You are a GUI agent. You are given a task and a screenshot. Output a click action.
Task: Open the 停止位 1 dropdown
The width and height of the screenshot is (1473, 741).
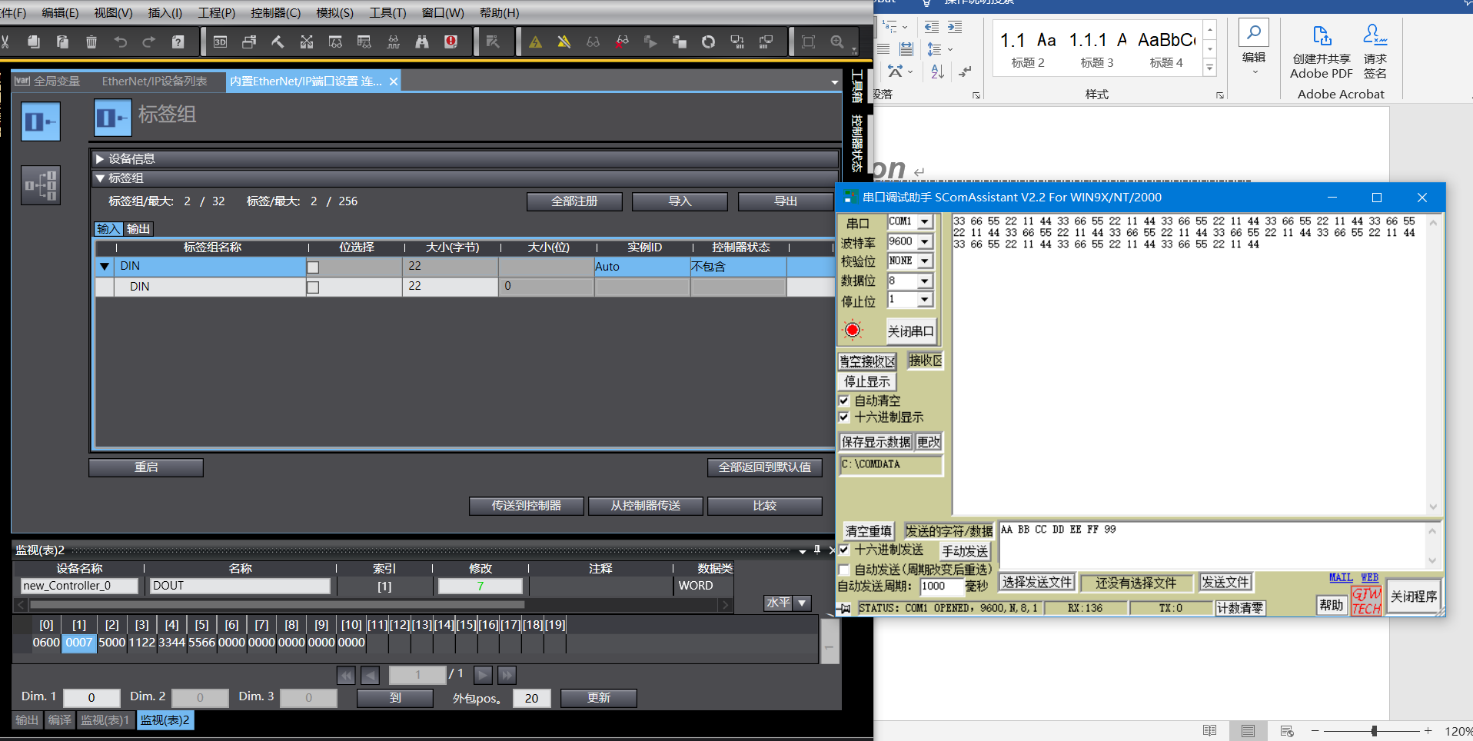coord(925,300)
